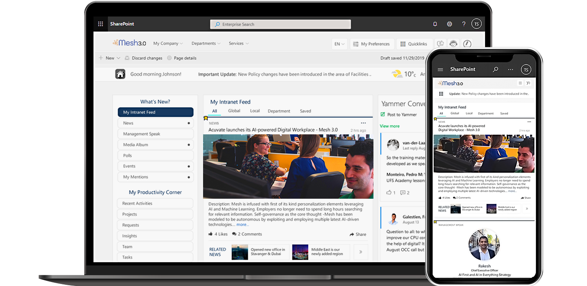Switch to Department tab on laptop feed
Screen dimensions: 587x286
click(279, 111)
